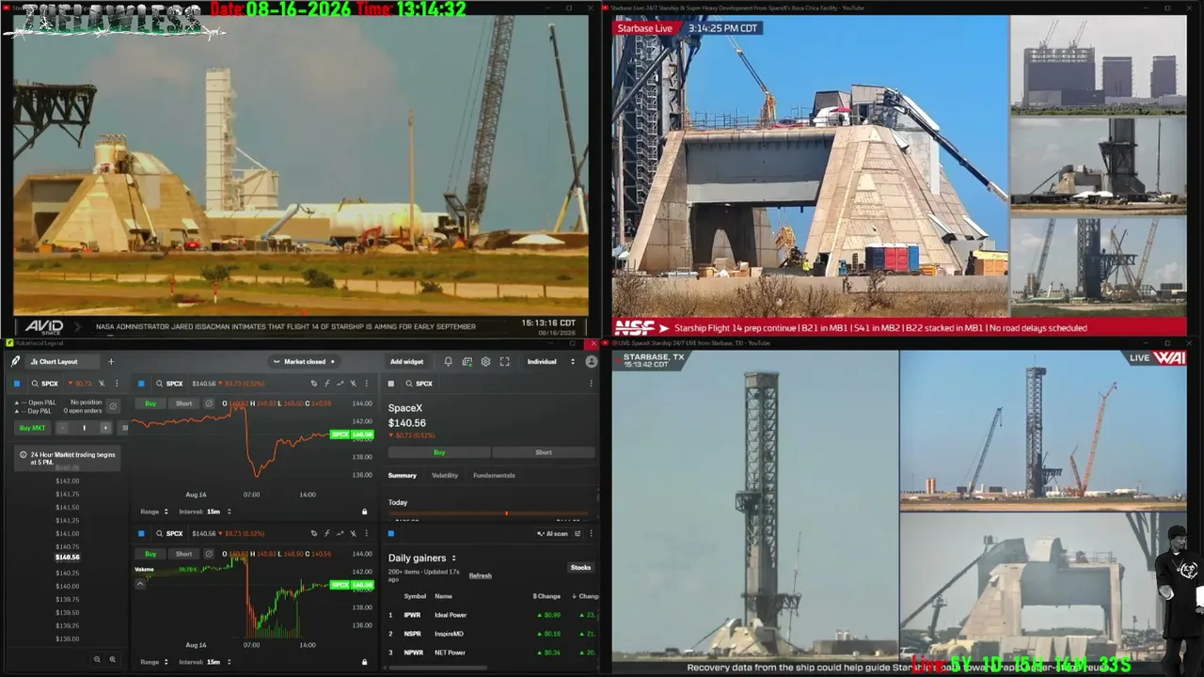Open the upper chart widget's three-dot menu
Viewport: 1204px width, 677px height.
point(365,384)
